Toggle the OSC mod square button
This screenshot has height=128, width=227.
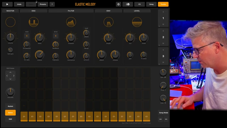27,36
